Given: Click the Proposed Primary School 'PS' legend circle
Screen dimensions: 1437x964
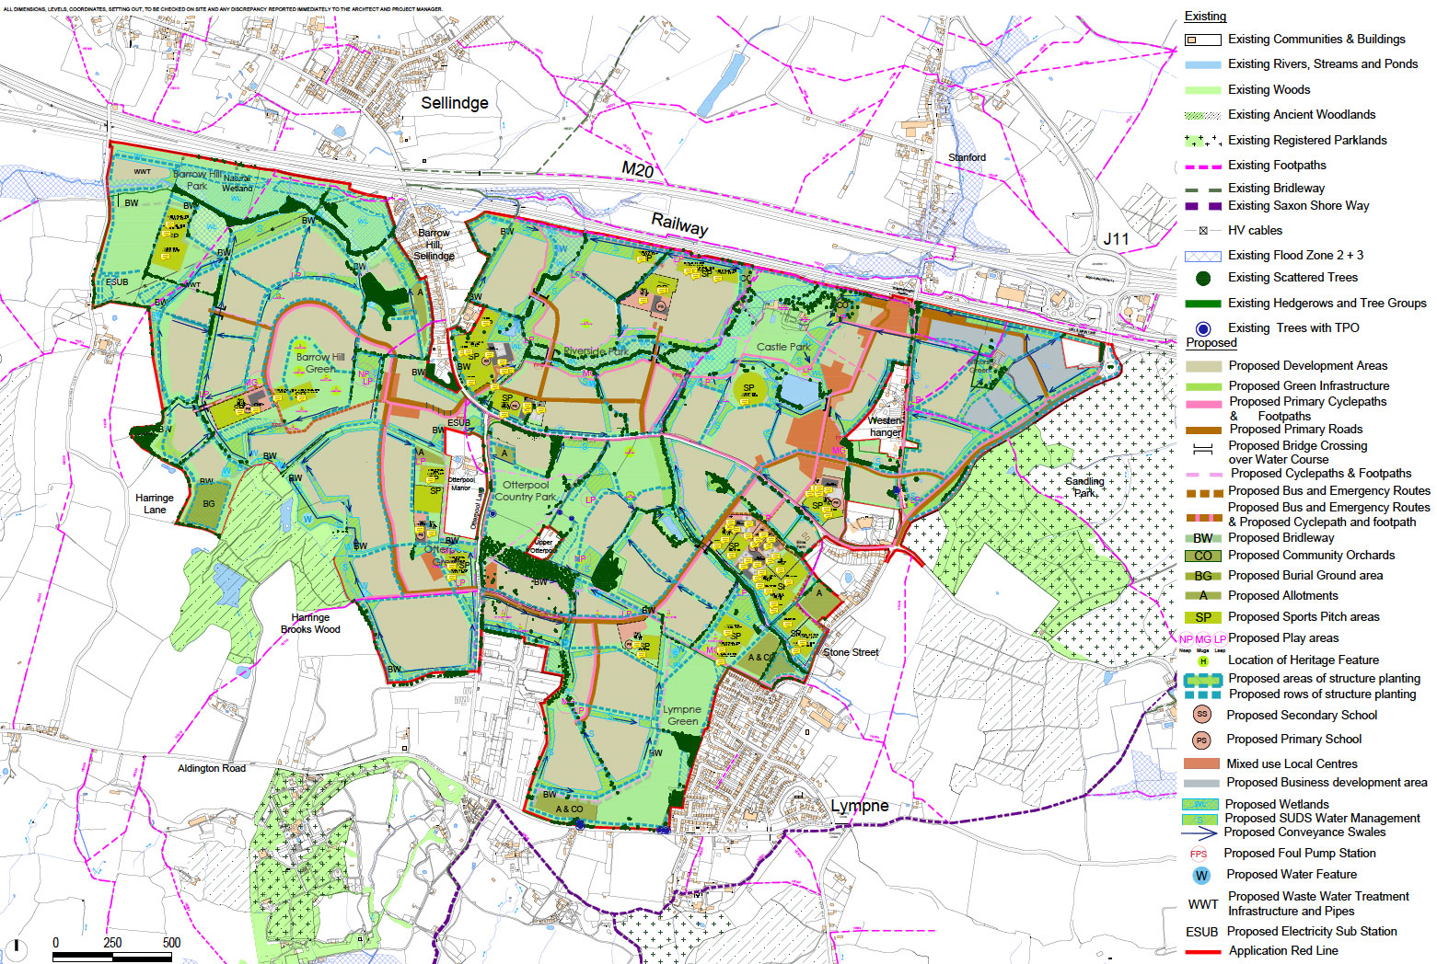Looking at the screenshot, I should [1201, 740].
